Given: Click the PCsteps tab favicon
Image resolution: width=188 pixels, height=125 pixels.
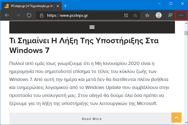Looking at the screenshot, I should tap(7, 6).
